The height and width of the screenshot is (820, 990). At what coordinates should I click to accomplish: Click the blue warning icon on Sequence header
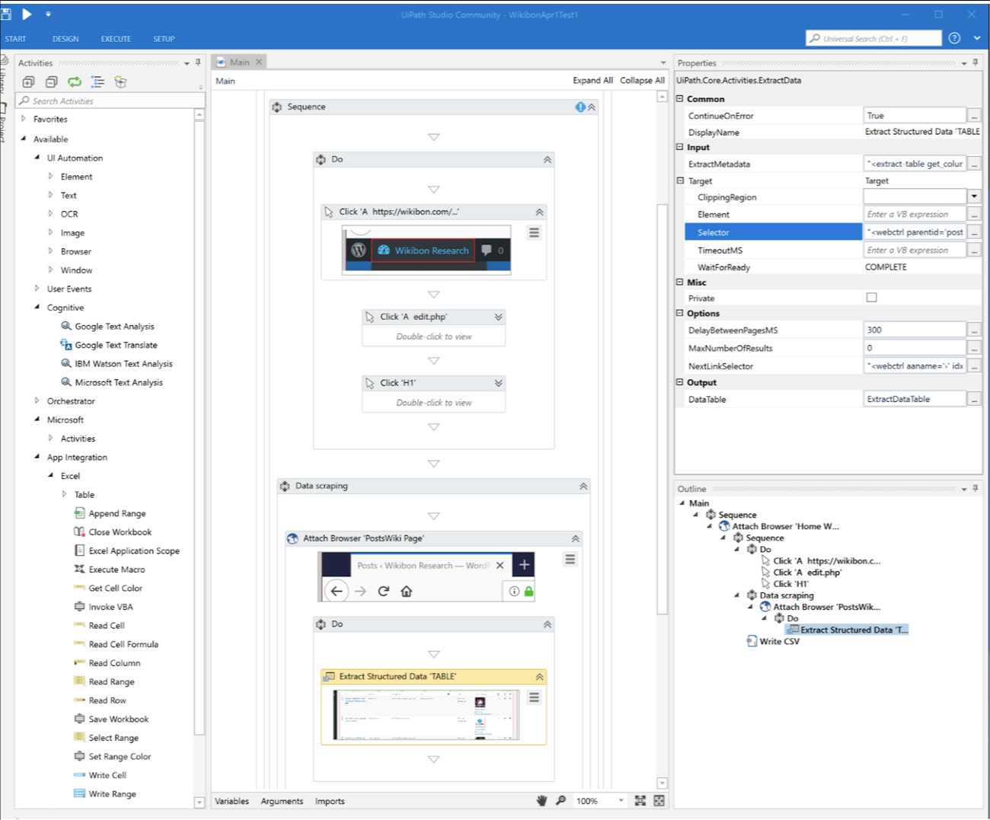tap(580, 107)
